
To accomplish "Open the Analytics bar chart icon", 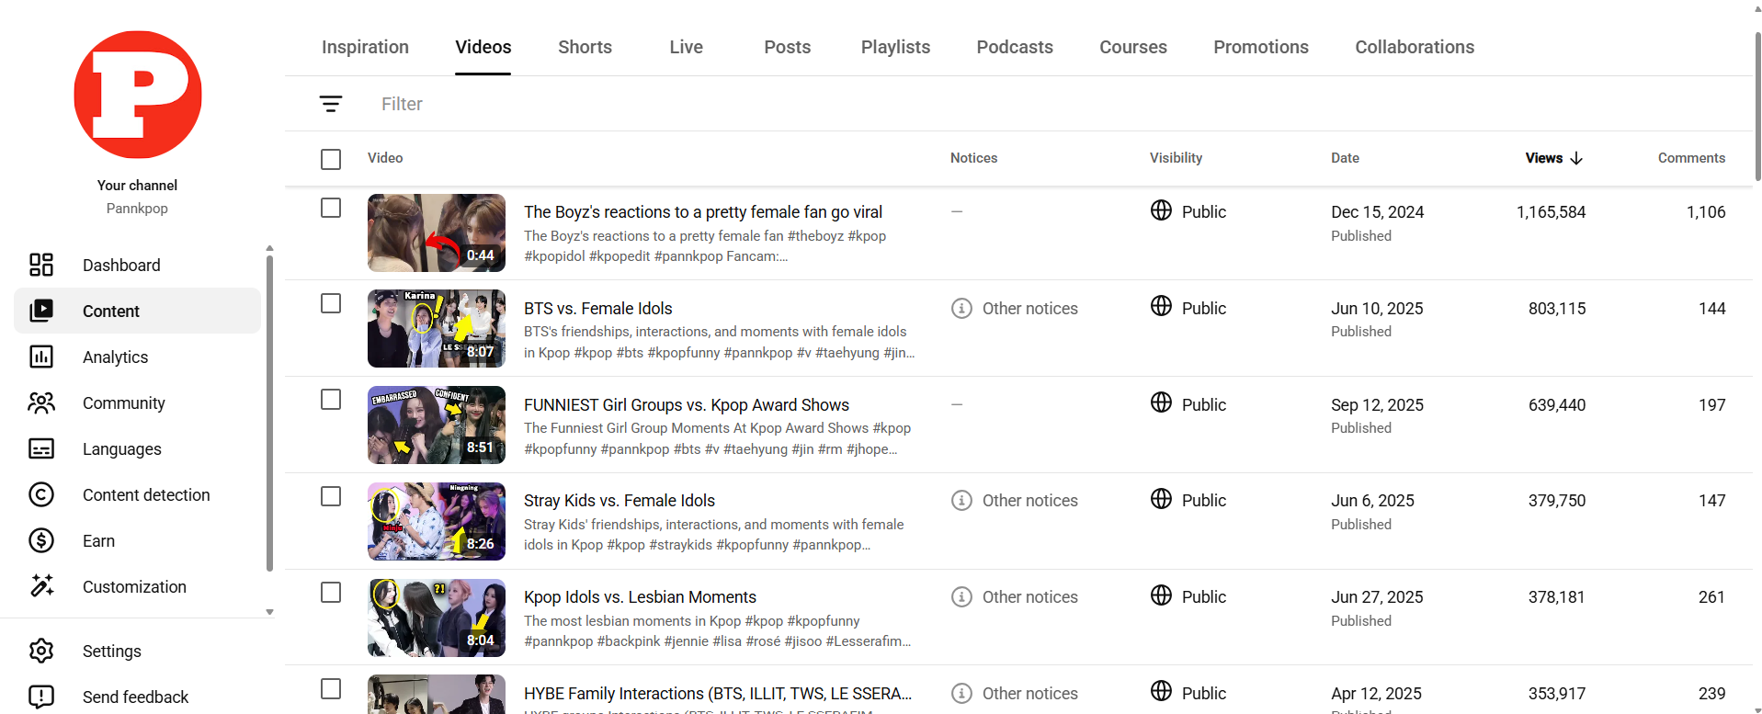I will 41,357.
